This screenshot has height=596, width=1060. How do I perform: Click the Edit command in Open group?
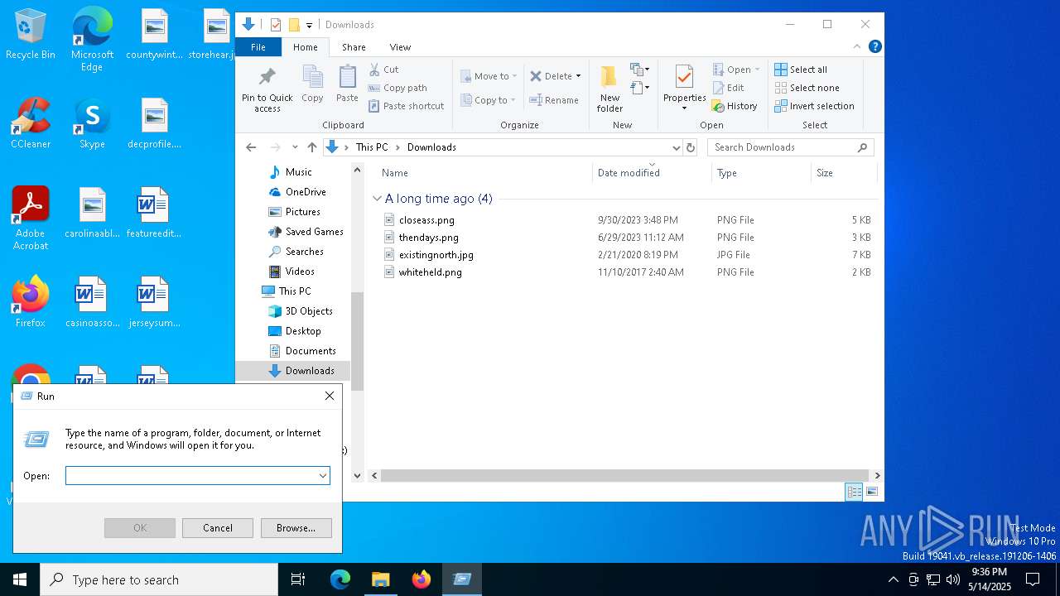click(x=729, y=88)
